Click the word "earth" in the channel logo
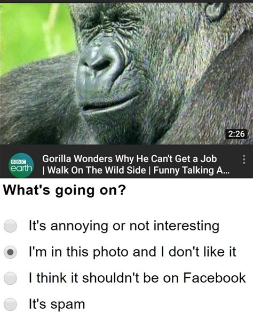Image resolution: width=253 pixels, height=320 pixels. (21, 169)
